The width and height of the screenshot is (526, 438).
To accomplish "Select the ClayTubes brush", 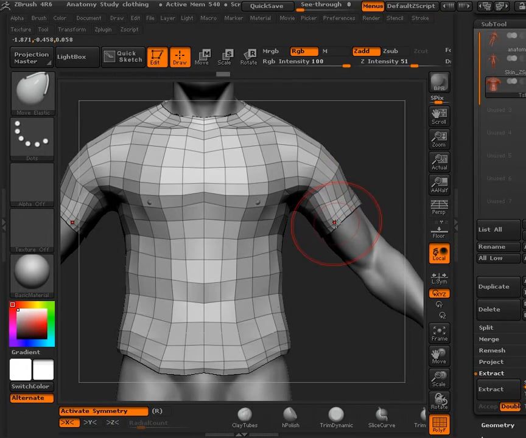I will click(x=244, y=415).
